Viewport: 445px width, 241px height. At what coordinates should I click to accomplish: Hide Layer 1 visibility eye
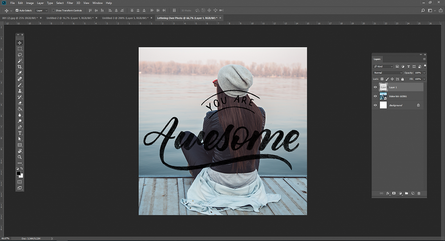pos(375,87)
